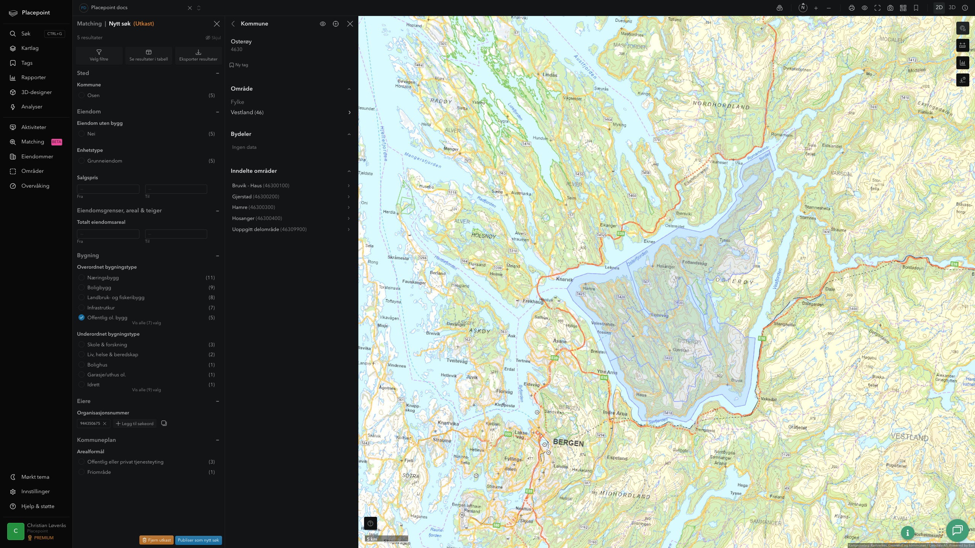Open 3D-designer in the sidebar

point(37,92)
